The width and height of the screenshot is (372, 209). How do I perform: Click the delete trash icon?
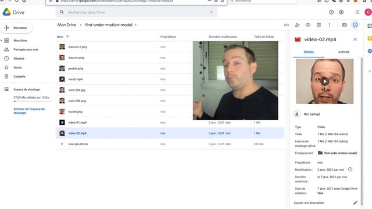click(x=319, y=25)
